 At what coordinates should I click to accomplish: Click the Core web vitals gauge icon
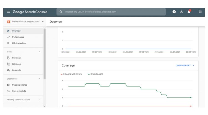click(x=8, y=91)
